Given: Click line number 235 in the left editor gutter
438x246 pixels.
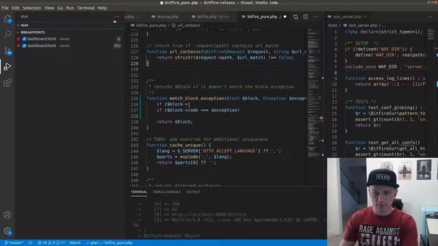Looking at the screenshot, I should coord(134,98).
